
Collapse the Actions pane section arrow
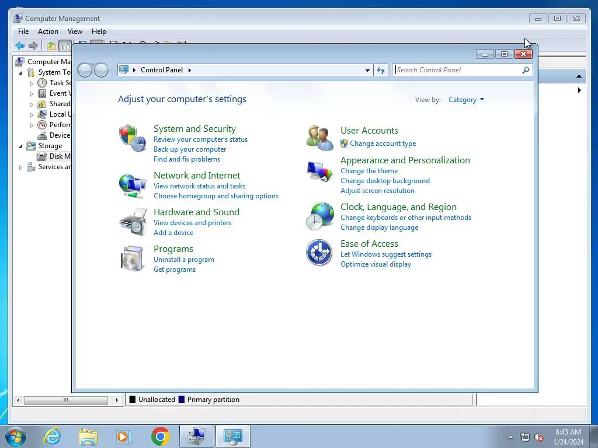click(x=579, y=76)
